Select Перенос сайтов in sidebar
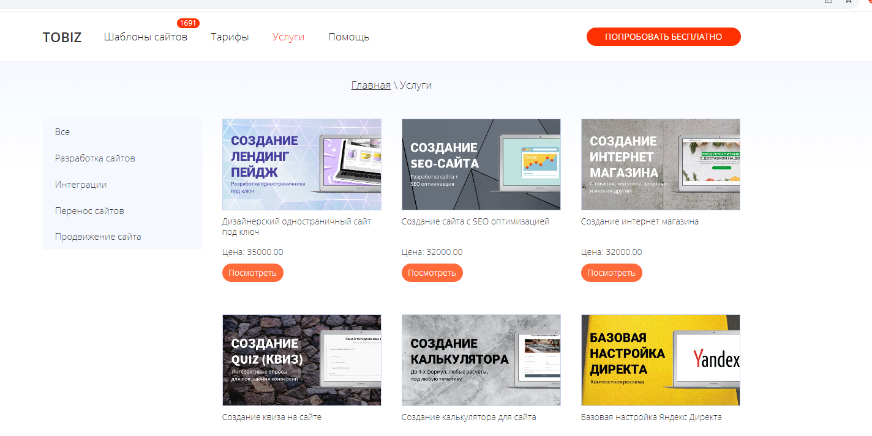Viewport: 872px width, 436px height. [x=89, y=211]
